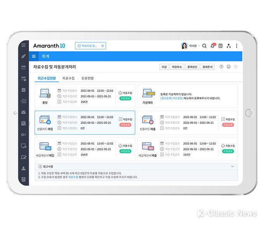264x226 pixels.
Task: Click the 이사원 profile avatar
Action: pyautogui.click(x=184, y=46)
